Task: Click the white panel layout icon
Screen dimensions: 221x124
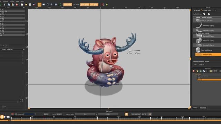Action: (44, 4)
